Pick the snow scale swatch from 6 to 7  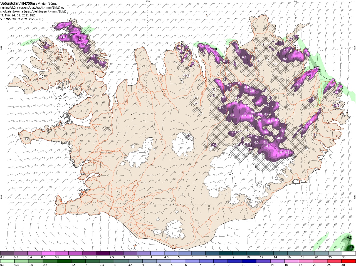coord(198,253)
